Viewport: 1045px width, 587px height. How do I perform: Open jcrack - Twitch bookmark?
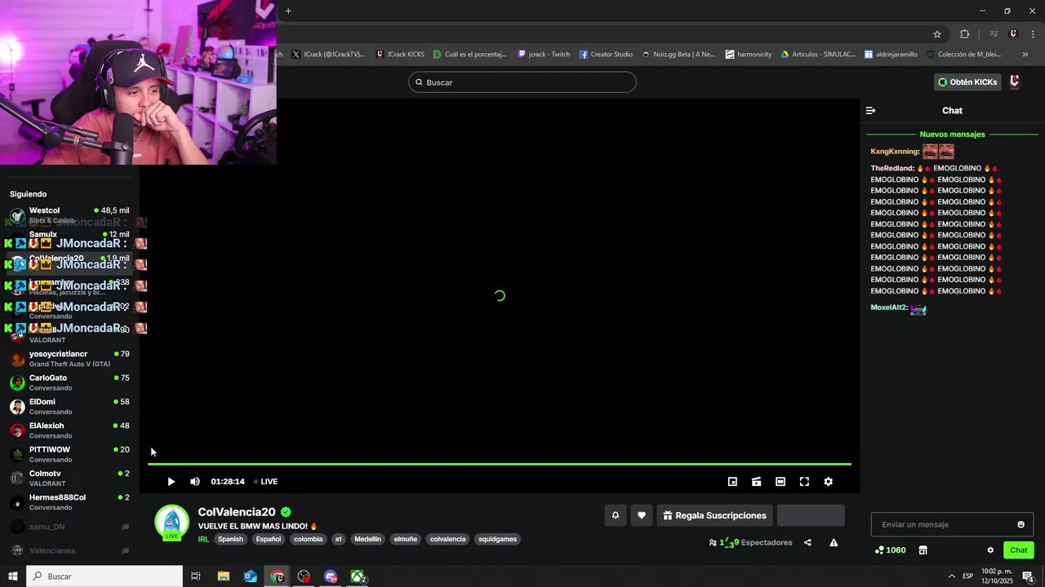[544, 55]
